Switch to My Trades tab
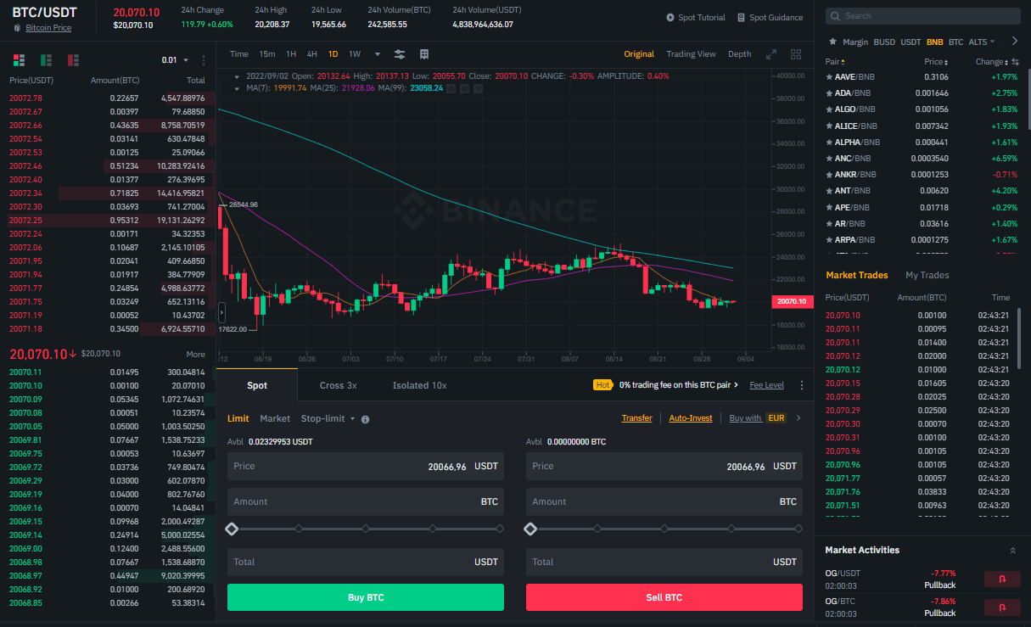Viewport: 1031px width, 627px height. click(x=927, y=275)
